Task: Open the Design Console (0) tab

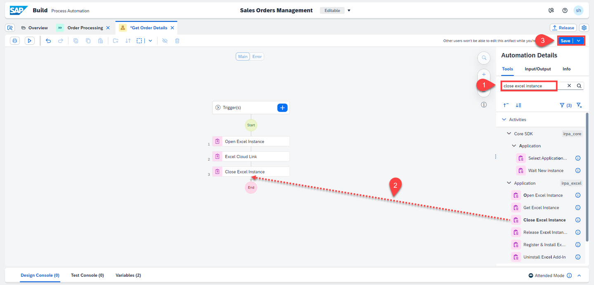Action: [40, 275]
